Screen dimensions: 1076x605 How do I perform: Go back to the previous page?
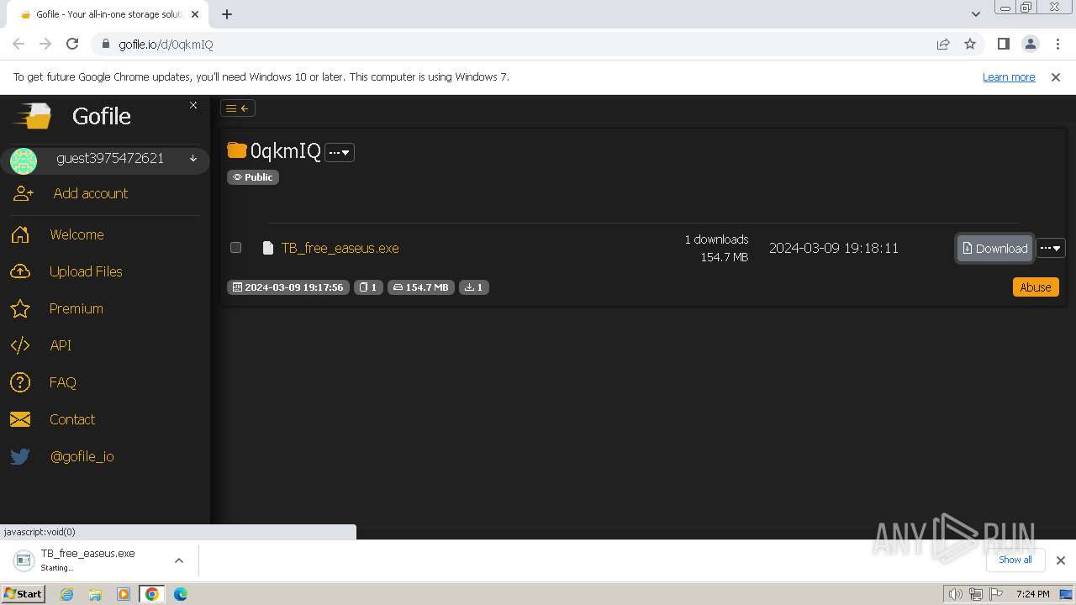point(18,45)
